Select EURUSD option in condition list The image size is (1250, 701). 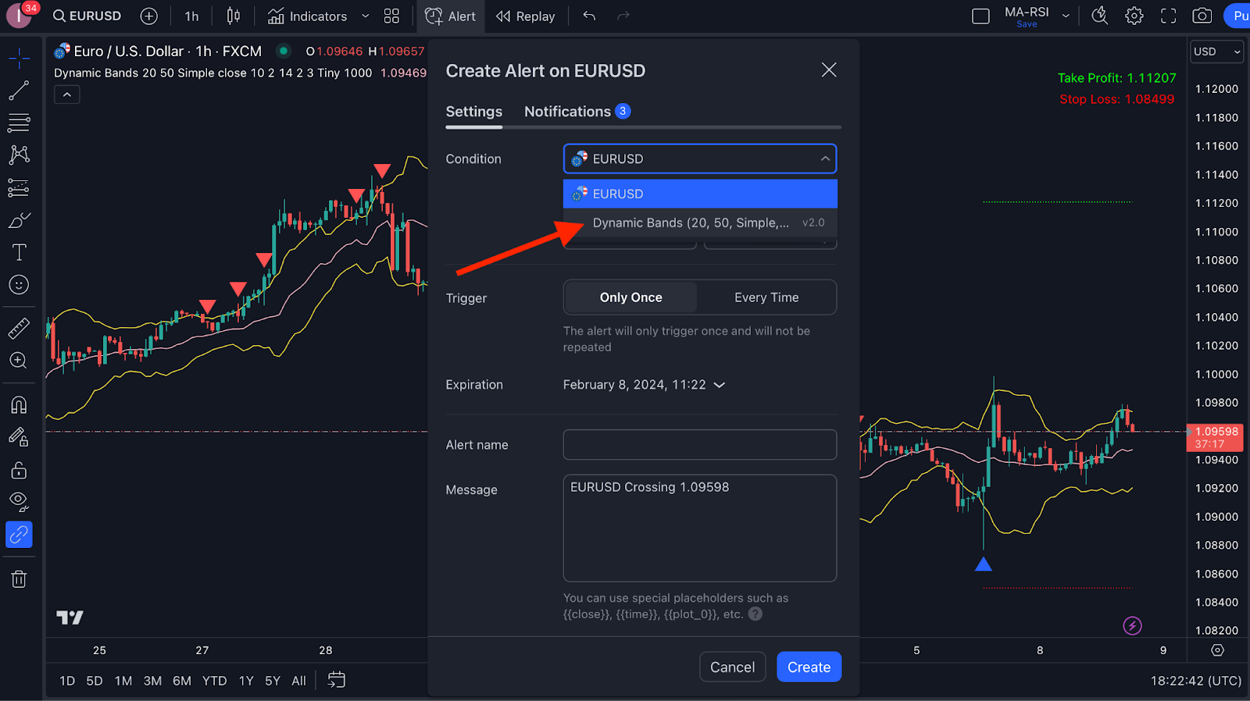[700, 194]
